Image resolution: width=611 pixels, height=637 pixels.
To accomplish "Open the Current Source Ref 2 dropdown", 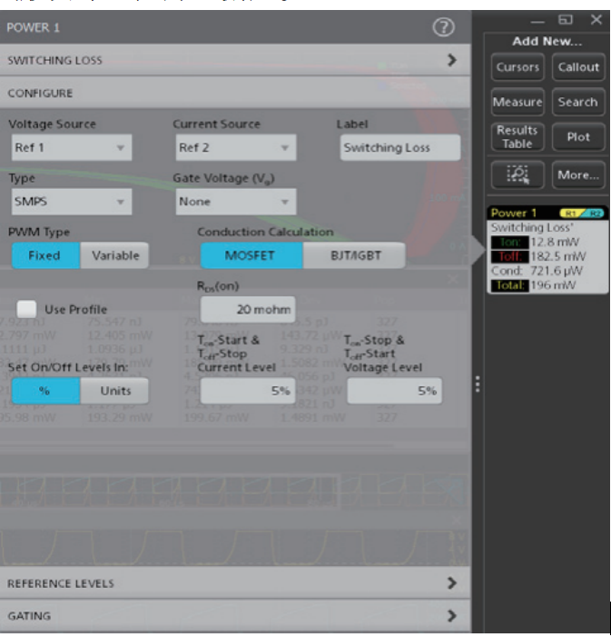I will point(235,148).
